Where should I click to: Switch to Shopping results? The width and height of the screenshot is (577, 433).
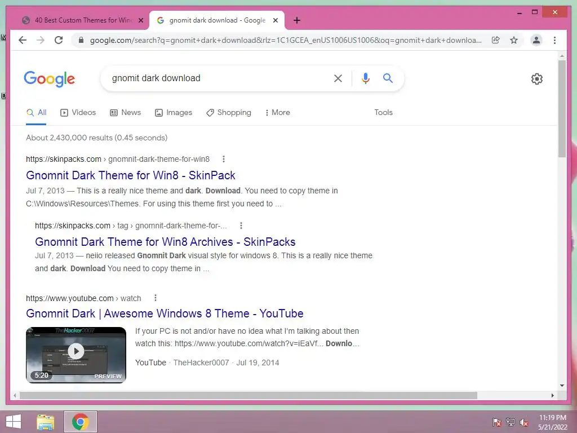(x=229, y=113)
